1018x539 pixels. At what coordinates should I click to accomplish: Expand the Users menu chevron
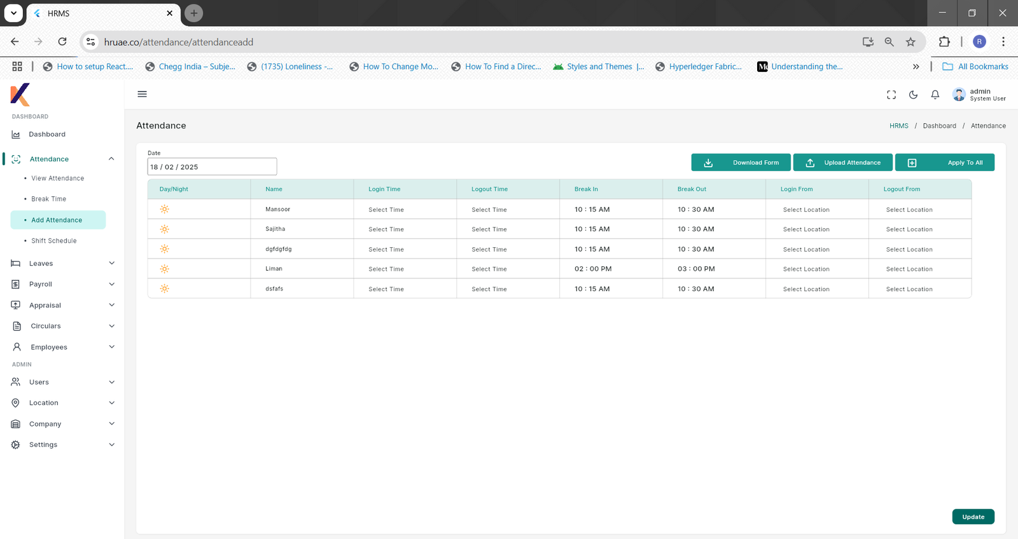click(x=112, y=382)
